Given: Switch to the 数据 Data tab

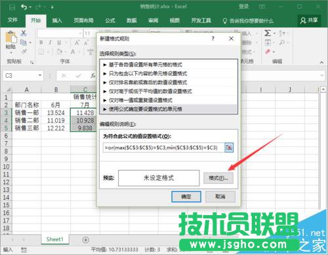Looking at the screenshot, I should coord(132,21).
